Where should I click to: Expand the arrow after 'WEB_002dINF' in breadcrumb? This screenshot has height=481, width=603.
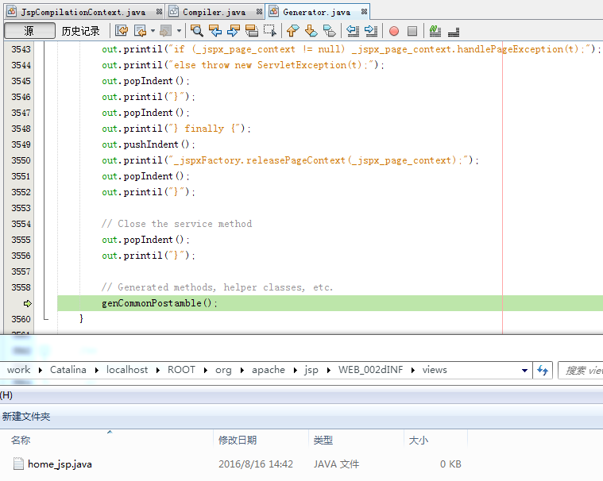coord(413,370)
